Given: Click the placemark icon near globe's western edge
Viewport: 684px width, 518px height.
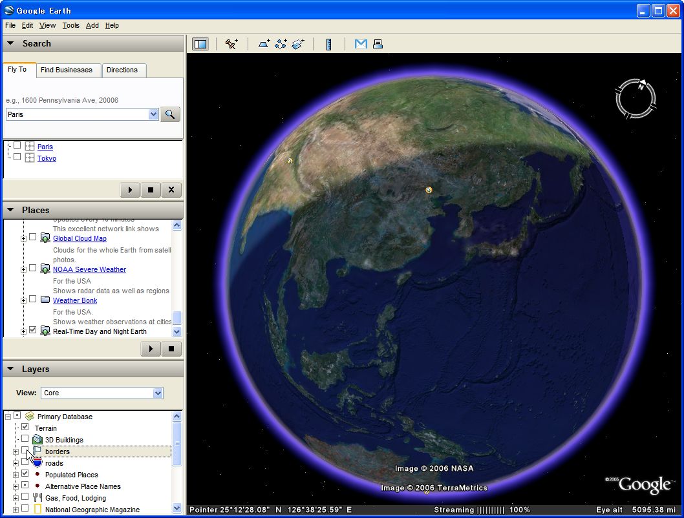Looking at the screenshot, I should pos(290,161).
